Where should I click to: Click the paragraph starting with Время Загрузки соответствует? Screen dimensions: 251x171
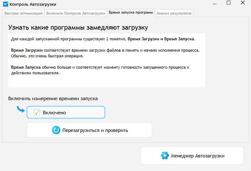point(105,53)
